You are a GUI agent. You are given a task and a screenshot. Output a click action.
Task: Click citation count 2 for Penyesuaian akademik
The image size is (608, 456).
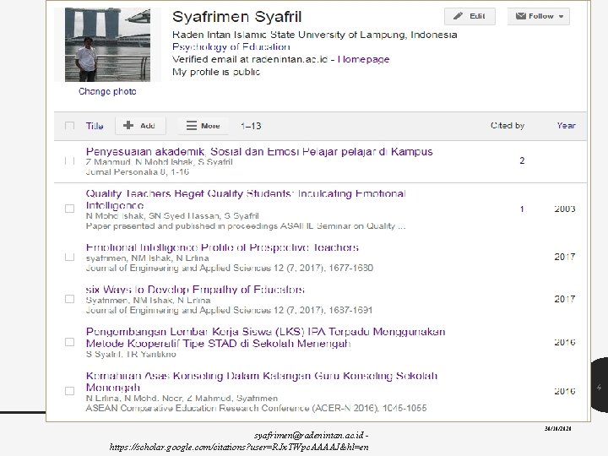point(522,160)
